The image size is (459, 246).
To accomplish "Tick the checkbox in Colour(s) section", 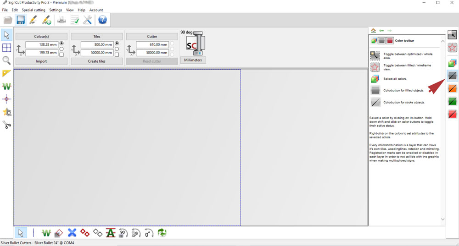I will [62, 55].
